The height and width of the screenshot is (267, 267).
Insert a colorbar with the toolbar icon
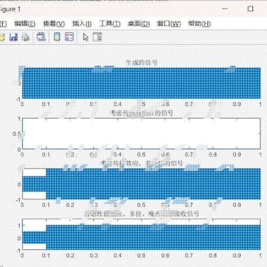click(57, 37)
